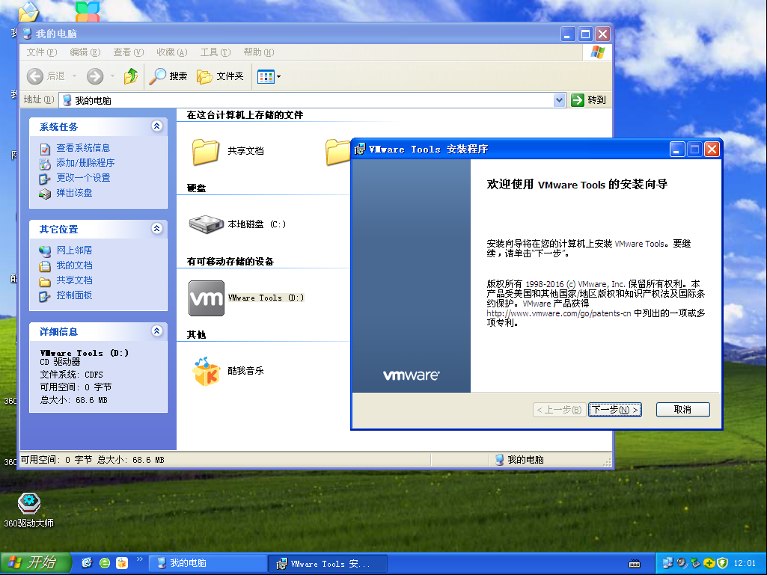
Task: Minimize the VMware Tools installer window
Action: coord(677,149)
